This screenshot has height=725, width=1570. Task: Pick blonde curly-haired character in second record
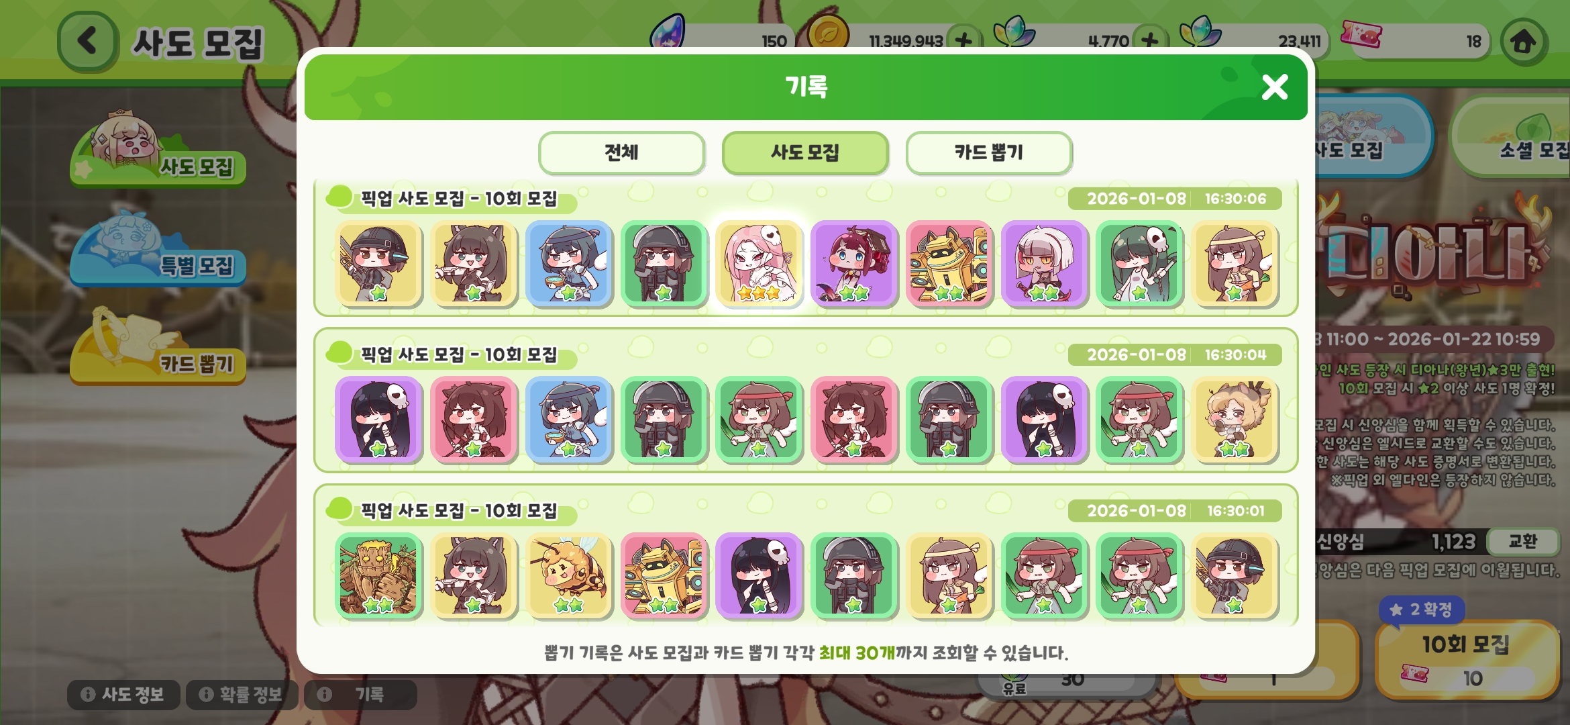pyautogui.click(x=1235, y=420)
